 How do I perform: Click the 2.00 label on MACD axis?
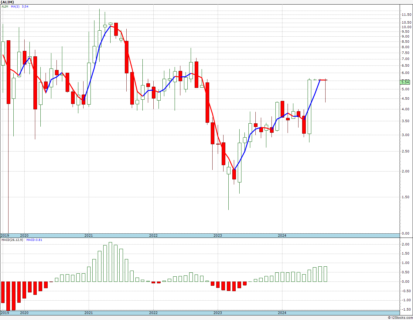coord(406,244)
